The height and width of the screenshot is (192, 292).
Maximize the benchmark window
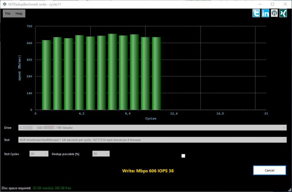point(272,4)
